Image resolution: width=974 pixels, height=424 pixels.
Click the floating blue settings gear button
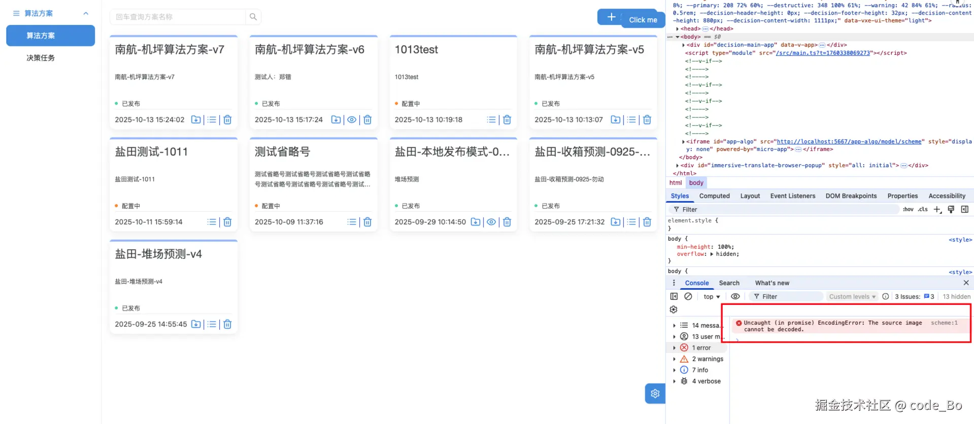pyautogui.click(x=655, y=394)
